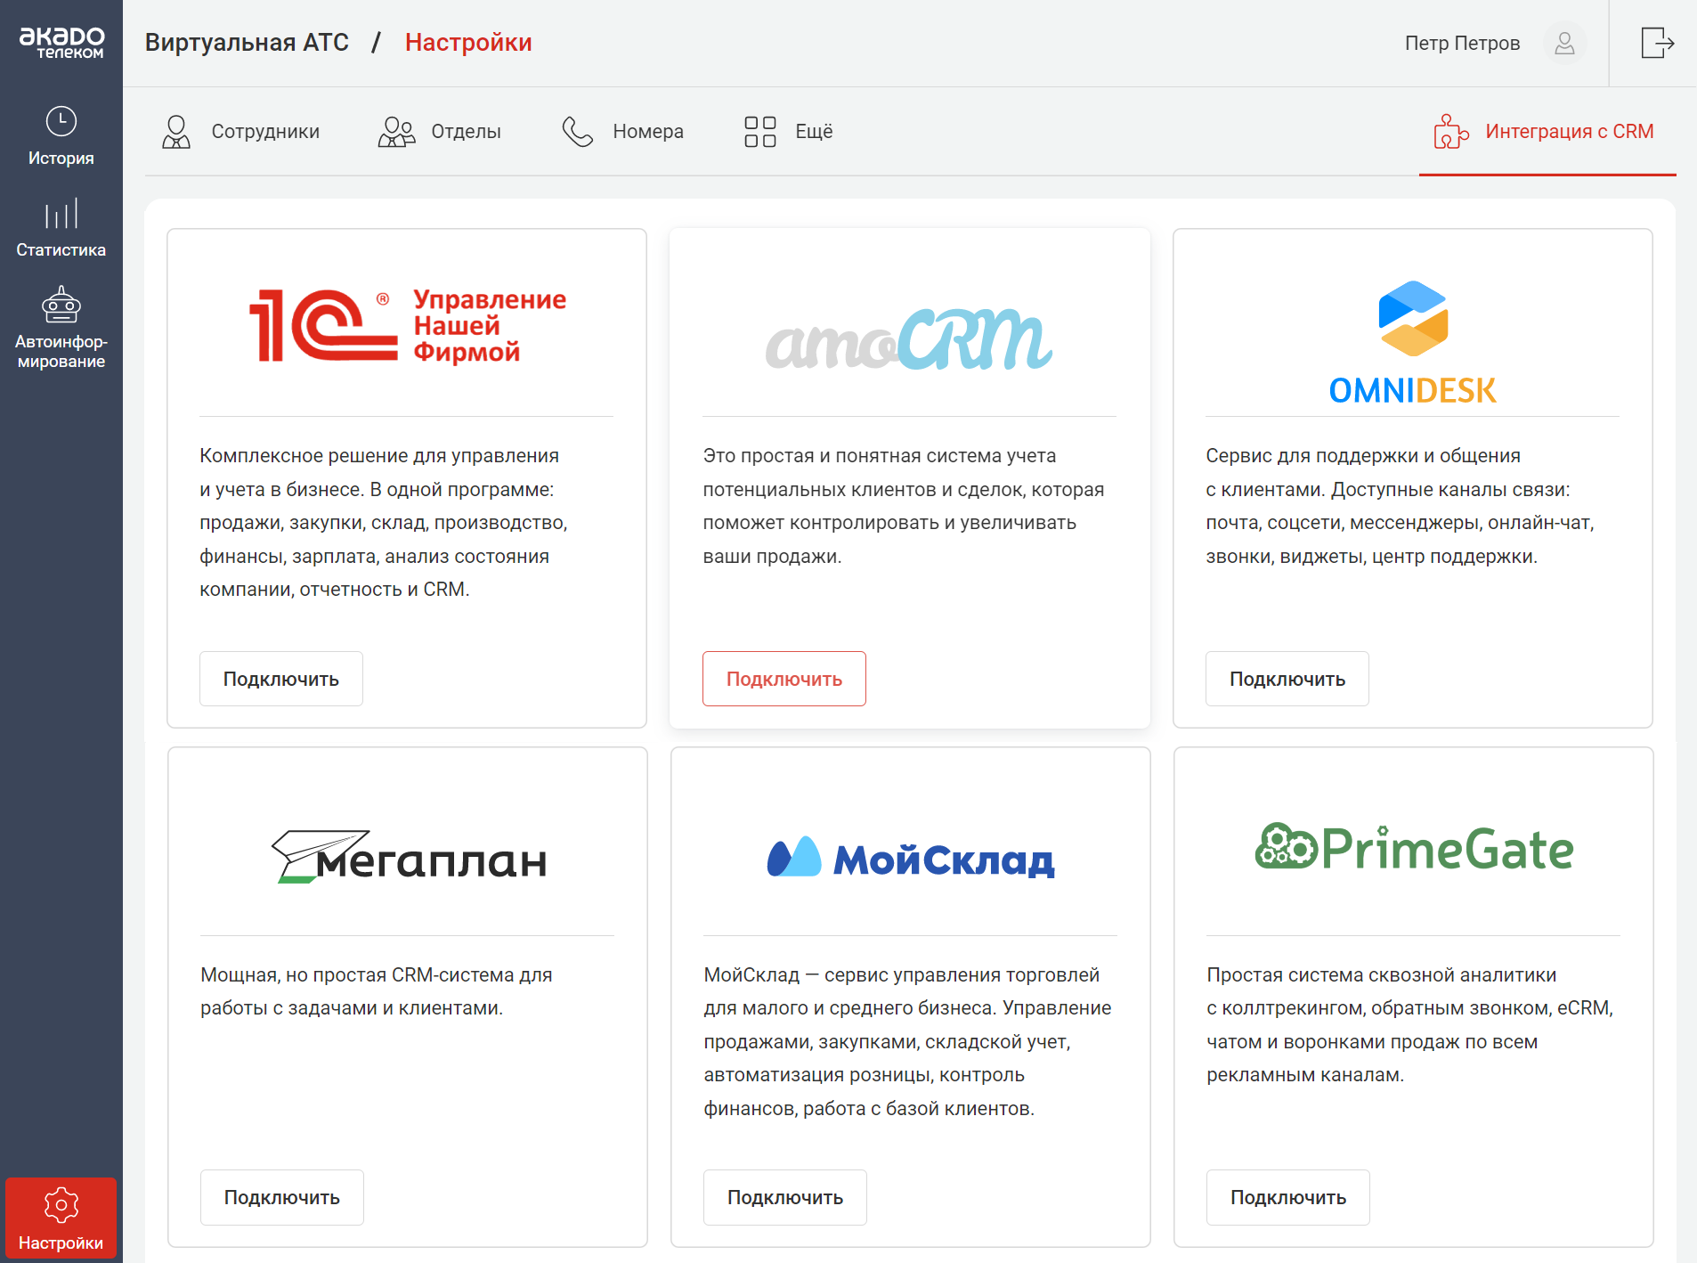Connect Omnidesk with Подключить button
1697x1263 pixels.
1287,679
